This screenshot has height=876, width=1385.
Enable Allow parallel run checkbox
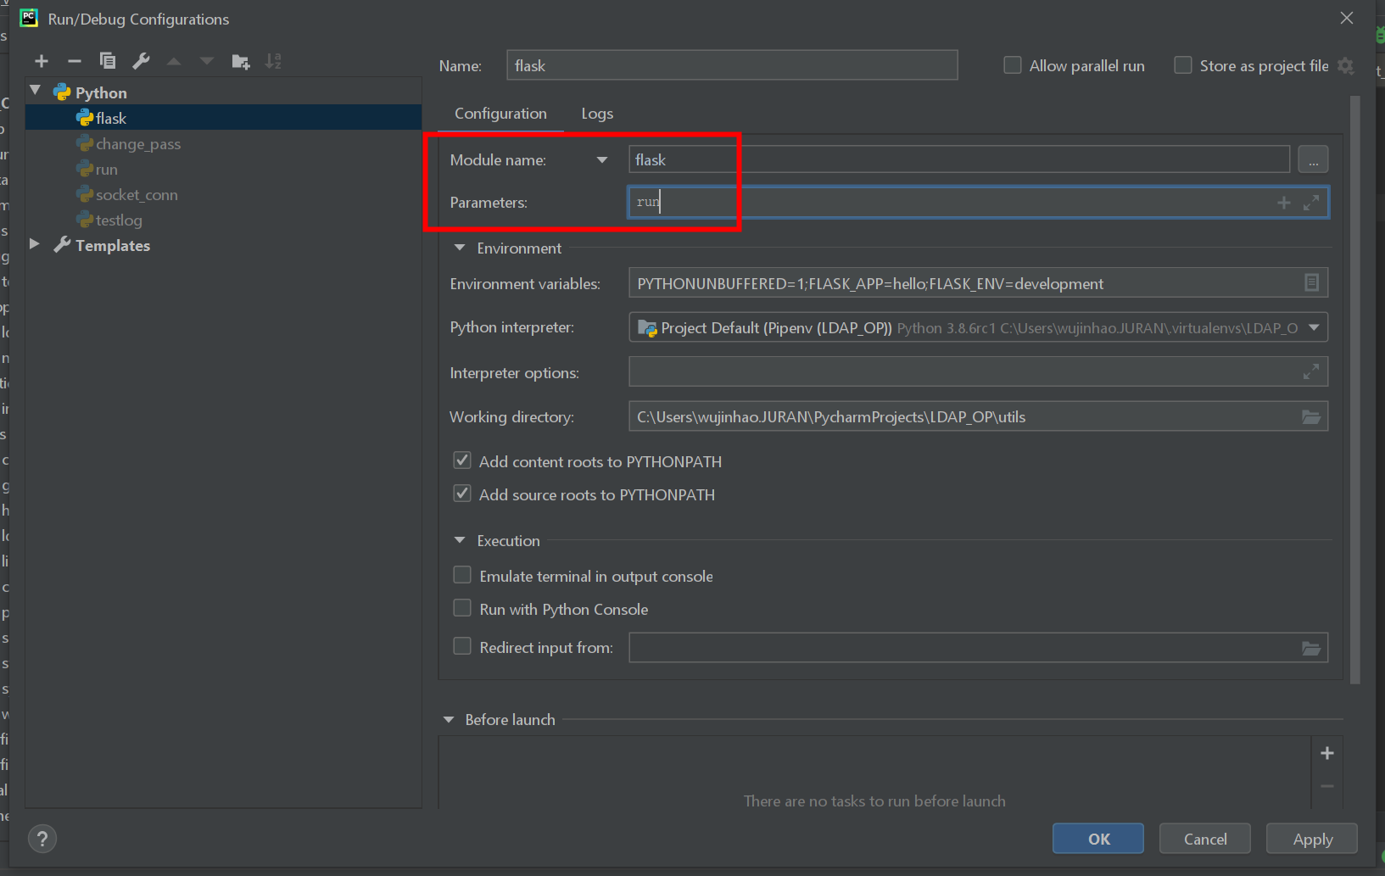(x=1013, y=65)
